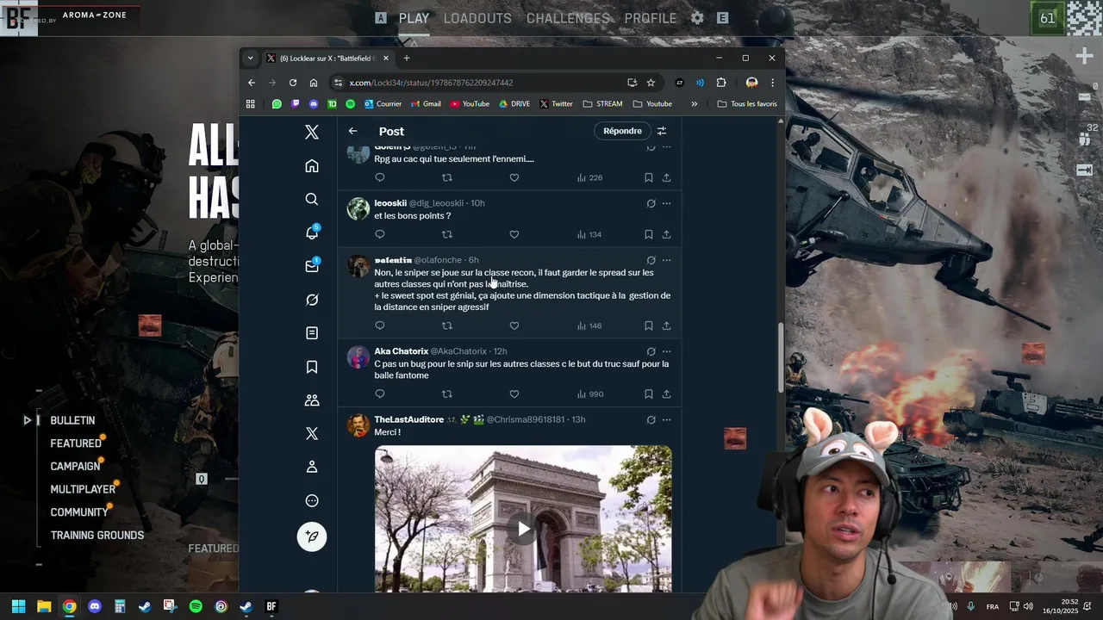
Task: Open Communities icon in X sidebar
Action: click(x=312, y=400)
